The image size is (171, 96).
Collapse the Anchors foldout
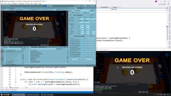[69, 24]
